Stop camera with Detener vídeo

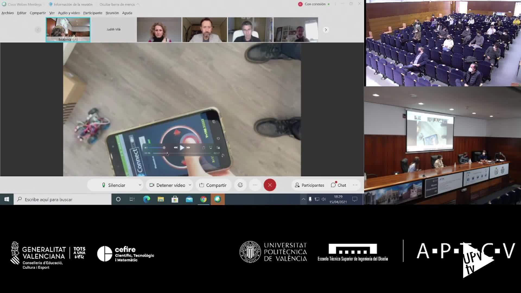(167, 185)
